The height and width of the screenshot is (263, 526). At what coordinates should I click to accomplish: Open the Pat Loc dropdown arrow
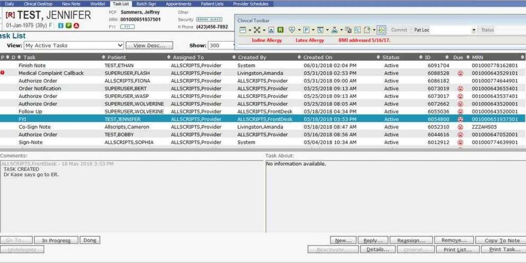[x=474, y=30]
